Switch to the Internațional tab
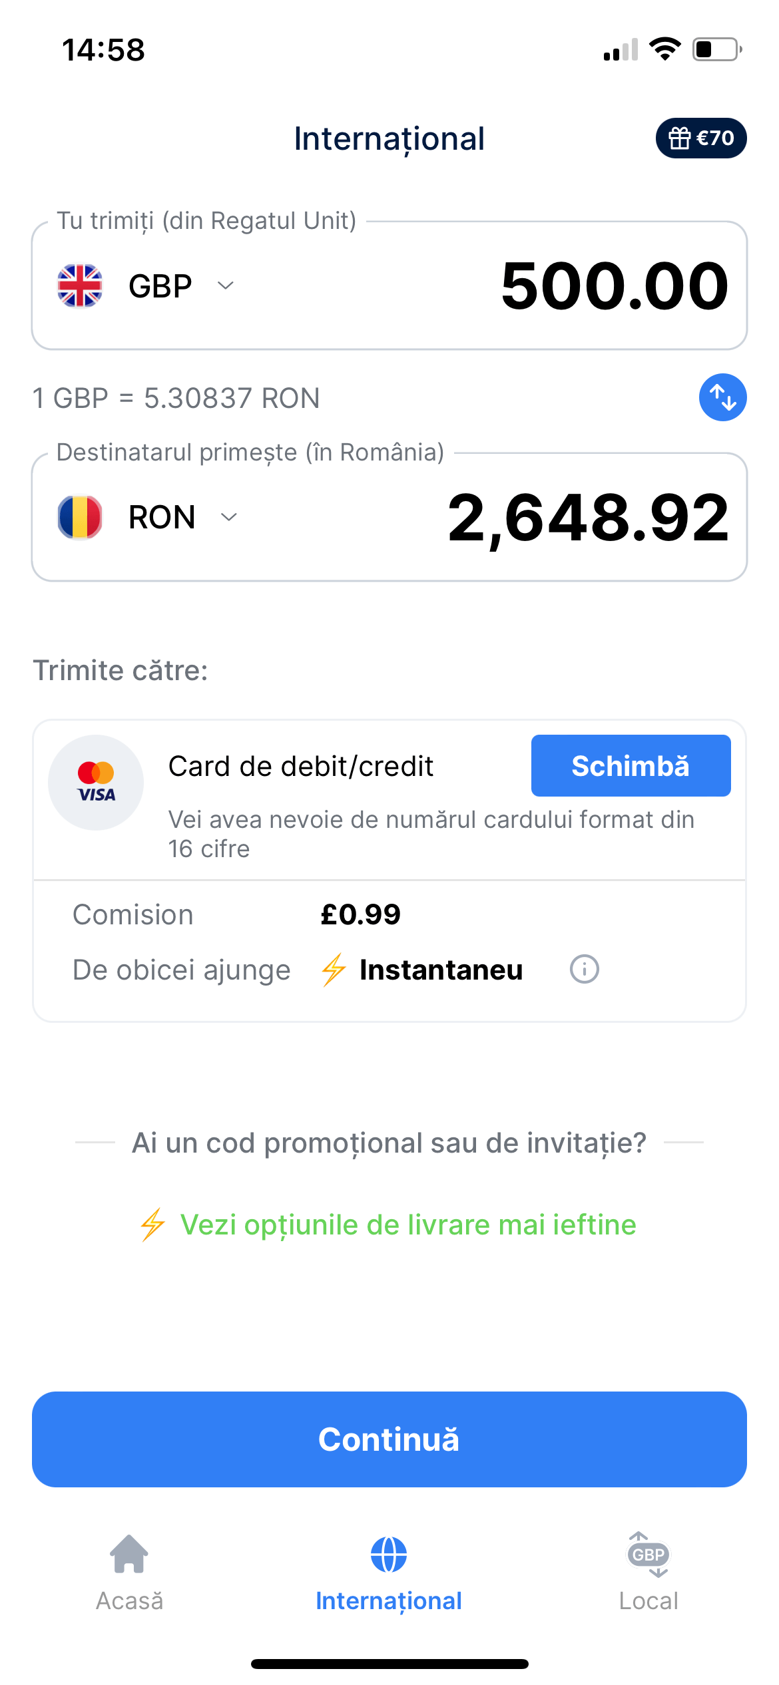 click(x=389, y=1600)
